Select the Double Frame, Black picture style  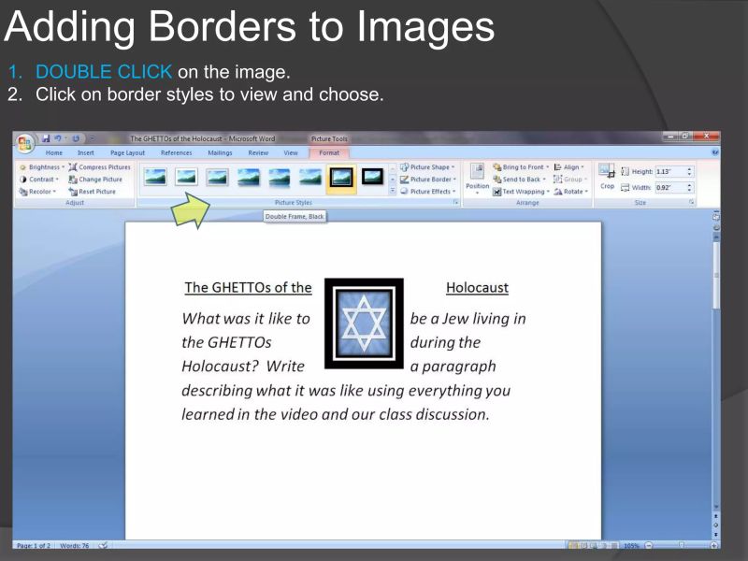click(x=339, y=177)
